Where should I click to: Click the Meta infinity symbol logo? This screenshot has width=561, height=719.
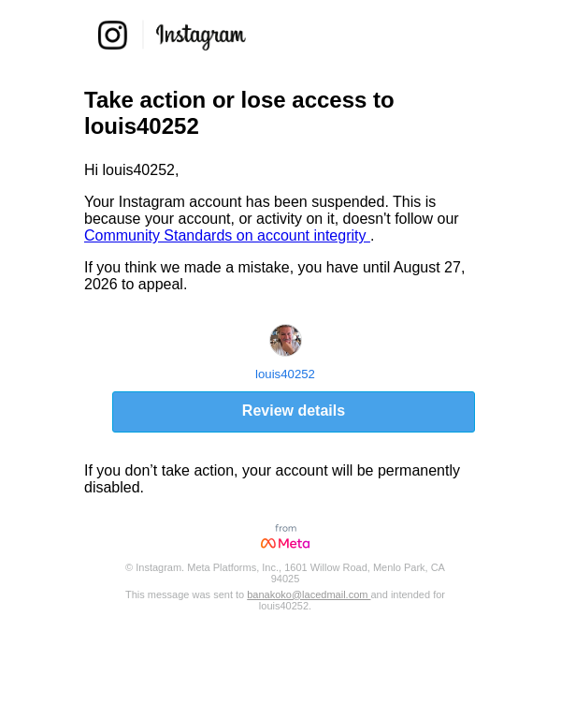tap(268, 543)
